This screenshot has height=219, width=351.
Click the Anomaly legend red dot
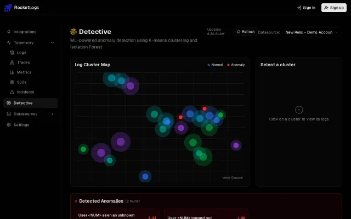click(x=228, y=65)
